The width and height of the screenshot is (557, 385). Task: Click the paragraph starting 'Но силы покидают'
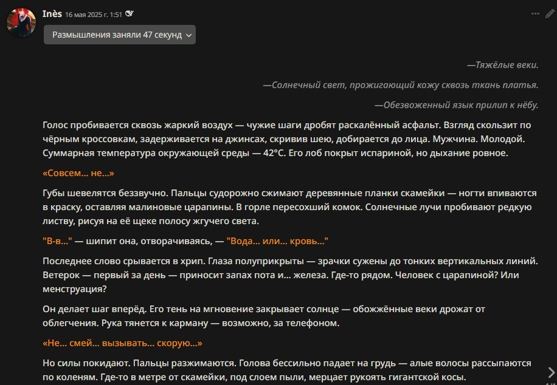pyautogui.click(x=287, y=370)
